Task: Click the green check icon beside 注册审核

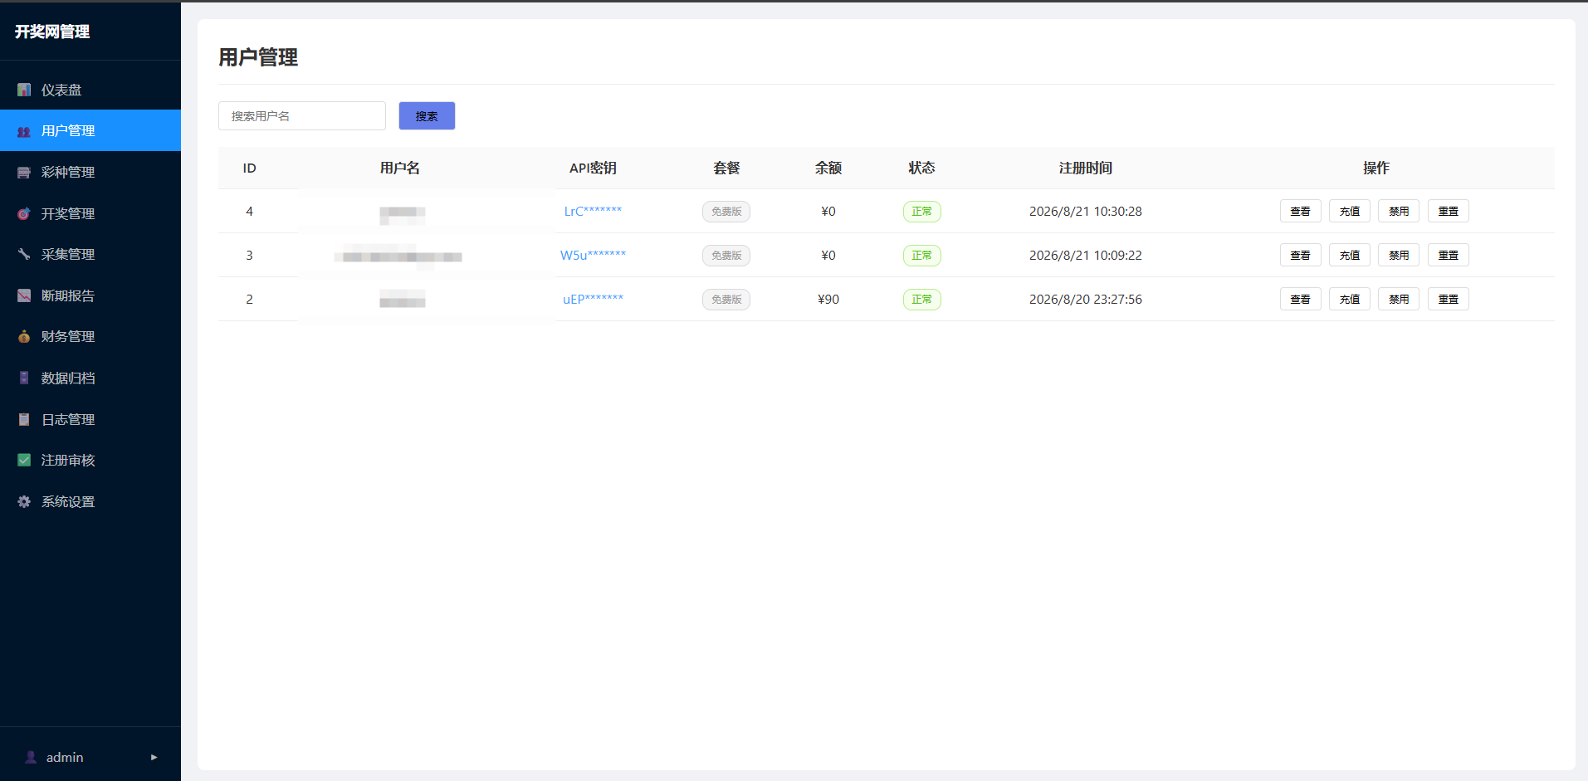Action: tap(24, 460)
